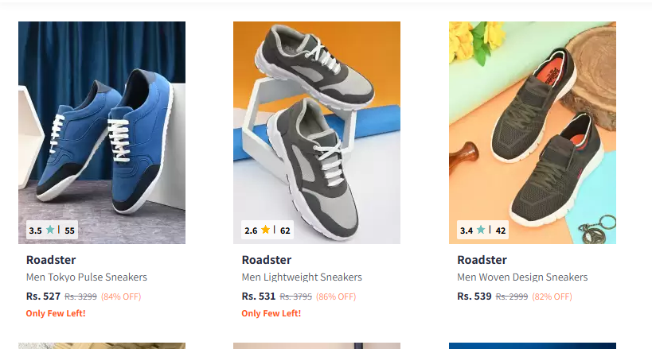Click the Men Lightweight Sneakers title
This screenshot has height=349, width=652.
coord(302,277)
